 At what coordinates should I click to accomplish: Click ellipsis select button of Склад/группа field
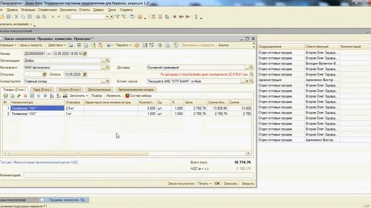(103, 81)
